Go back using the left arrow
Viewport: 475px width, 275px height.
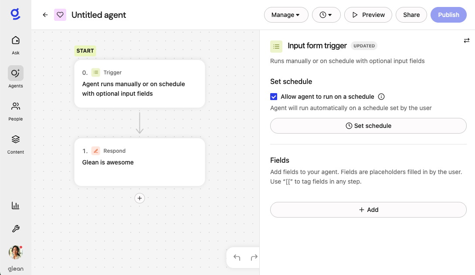click(45, 15)
